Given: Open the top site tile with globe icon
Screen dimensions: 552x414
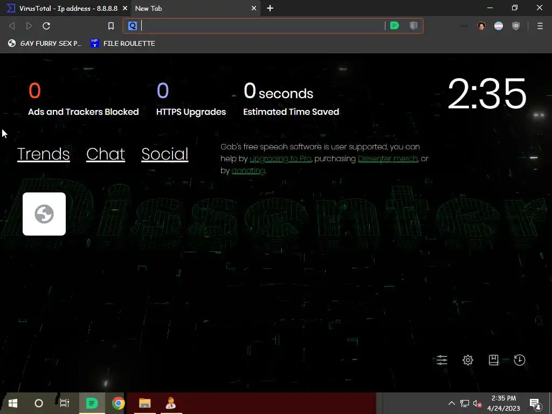Looking at the screenshot, I should (x=44, y=213).
